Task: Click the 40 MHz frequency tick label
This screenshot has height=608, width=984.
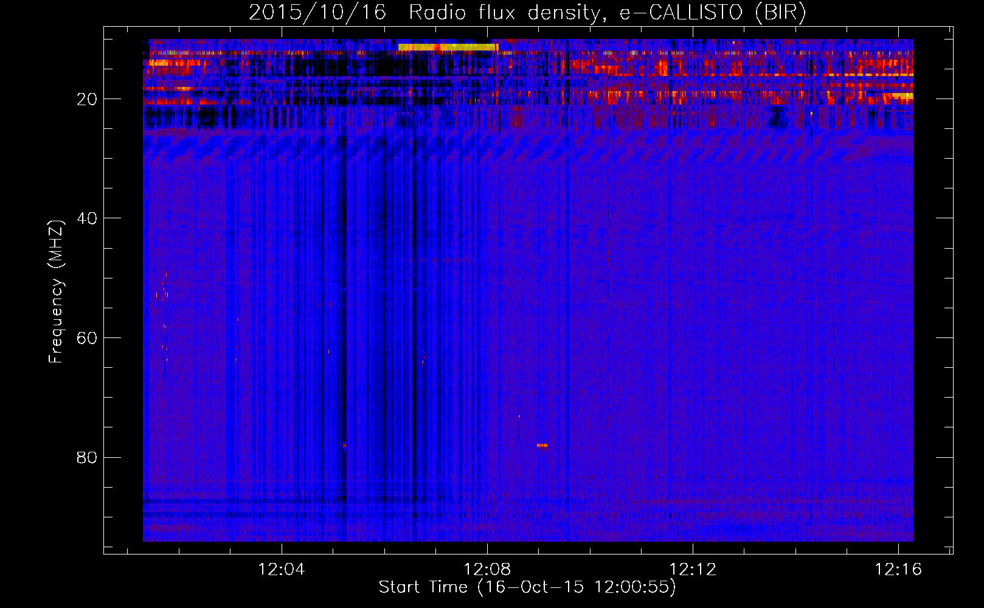Action: [88, 218]
